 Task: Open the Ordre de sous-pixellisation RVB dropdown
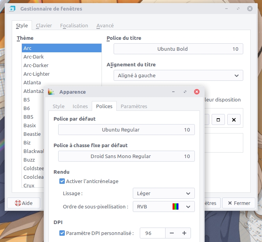pyautogui.click(x=164, y=206)
